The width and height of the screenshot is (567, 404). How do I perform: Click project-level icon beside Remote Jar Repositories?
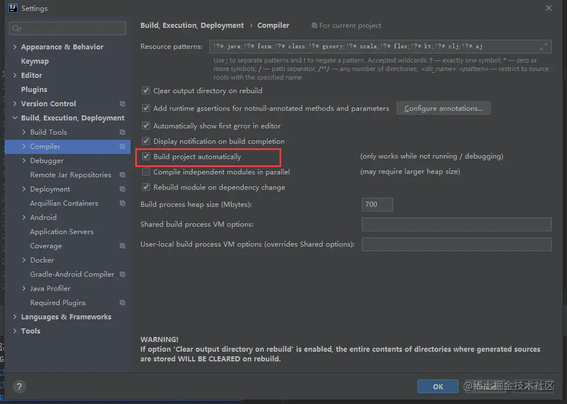(x=123, y=174)
